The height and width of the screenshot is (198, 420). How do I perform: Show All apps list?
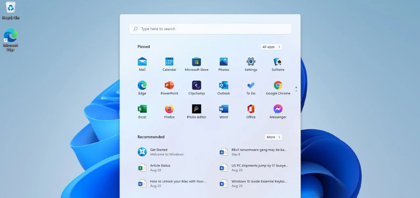pos(271,47)
